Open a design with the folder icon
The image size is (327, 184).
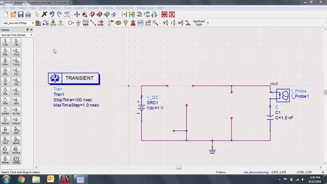(x=13, y=14)
